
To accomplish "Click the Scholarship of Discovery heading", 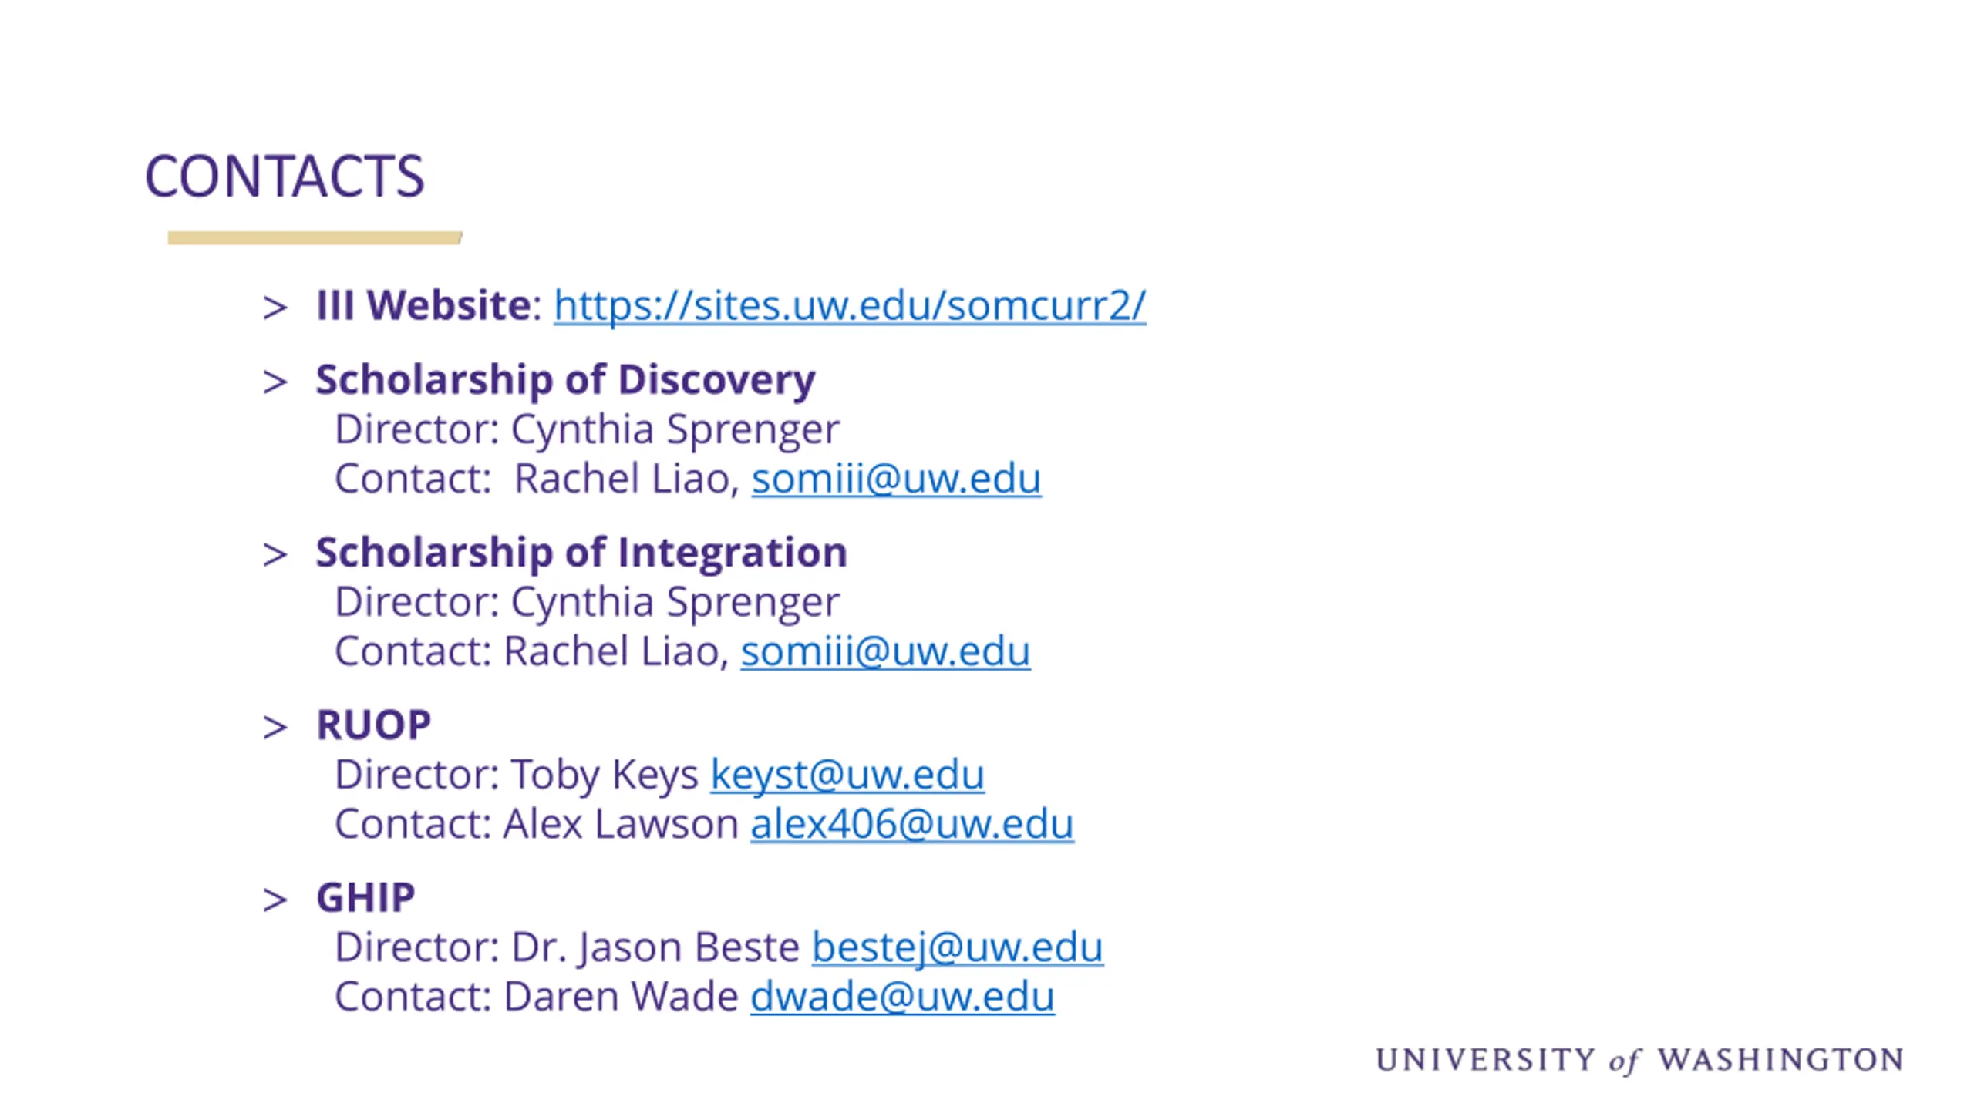I will click(x=565, y=380).
